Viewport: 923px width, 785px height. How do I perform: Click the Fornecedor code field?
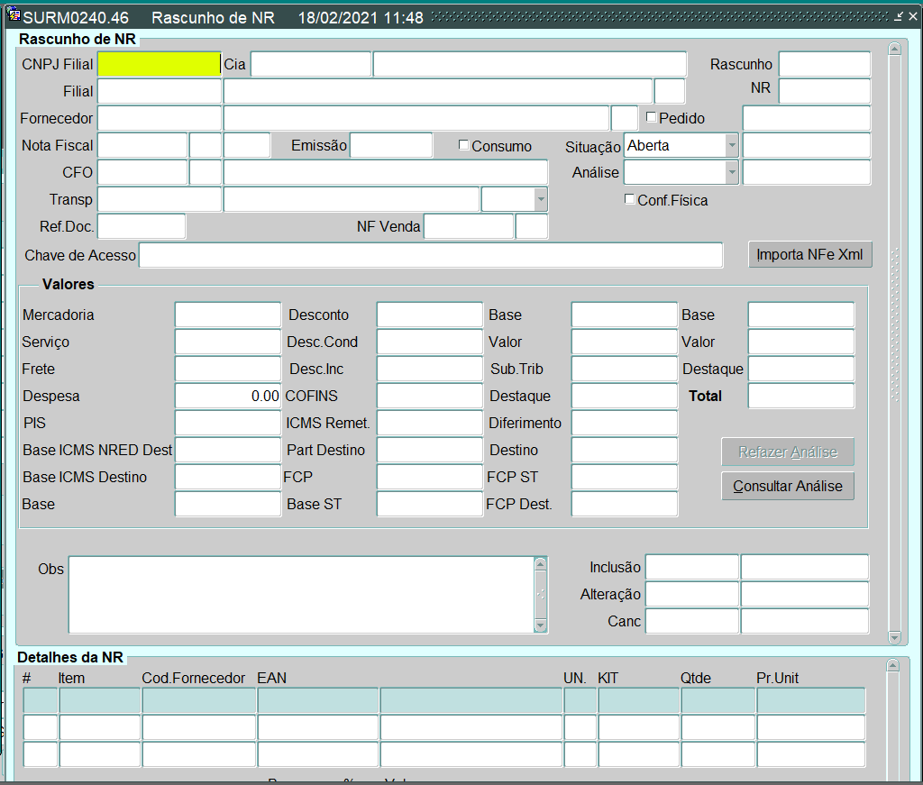pos(159,118)
